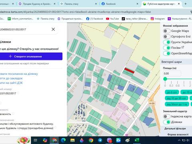
Task: Toggle Ортофото Ersi background layer
Action: [x=167, y=36]
